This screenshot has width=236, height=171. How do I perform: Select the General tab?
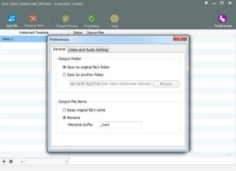pyautogui.click(x=59, y=49)
